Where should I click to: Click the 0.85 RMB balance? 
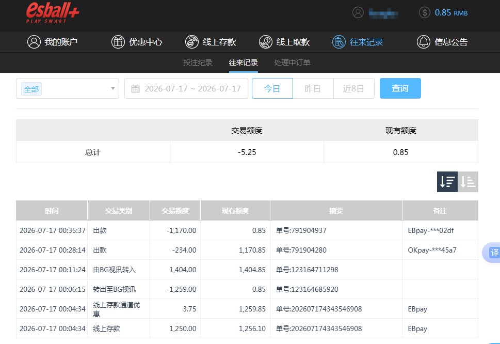pyautogui.click(x=451, y=13)
